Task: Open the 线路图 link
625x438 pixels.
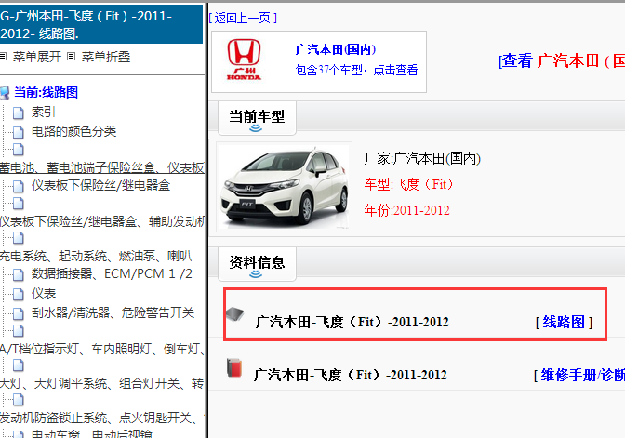Action: pos(564,322)
